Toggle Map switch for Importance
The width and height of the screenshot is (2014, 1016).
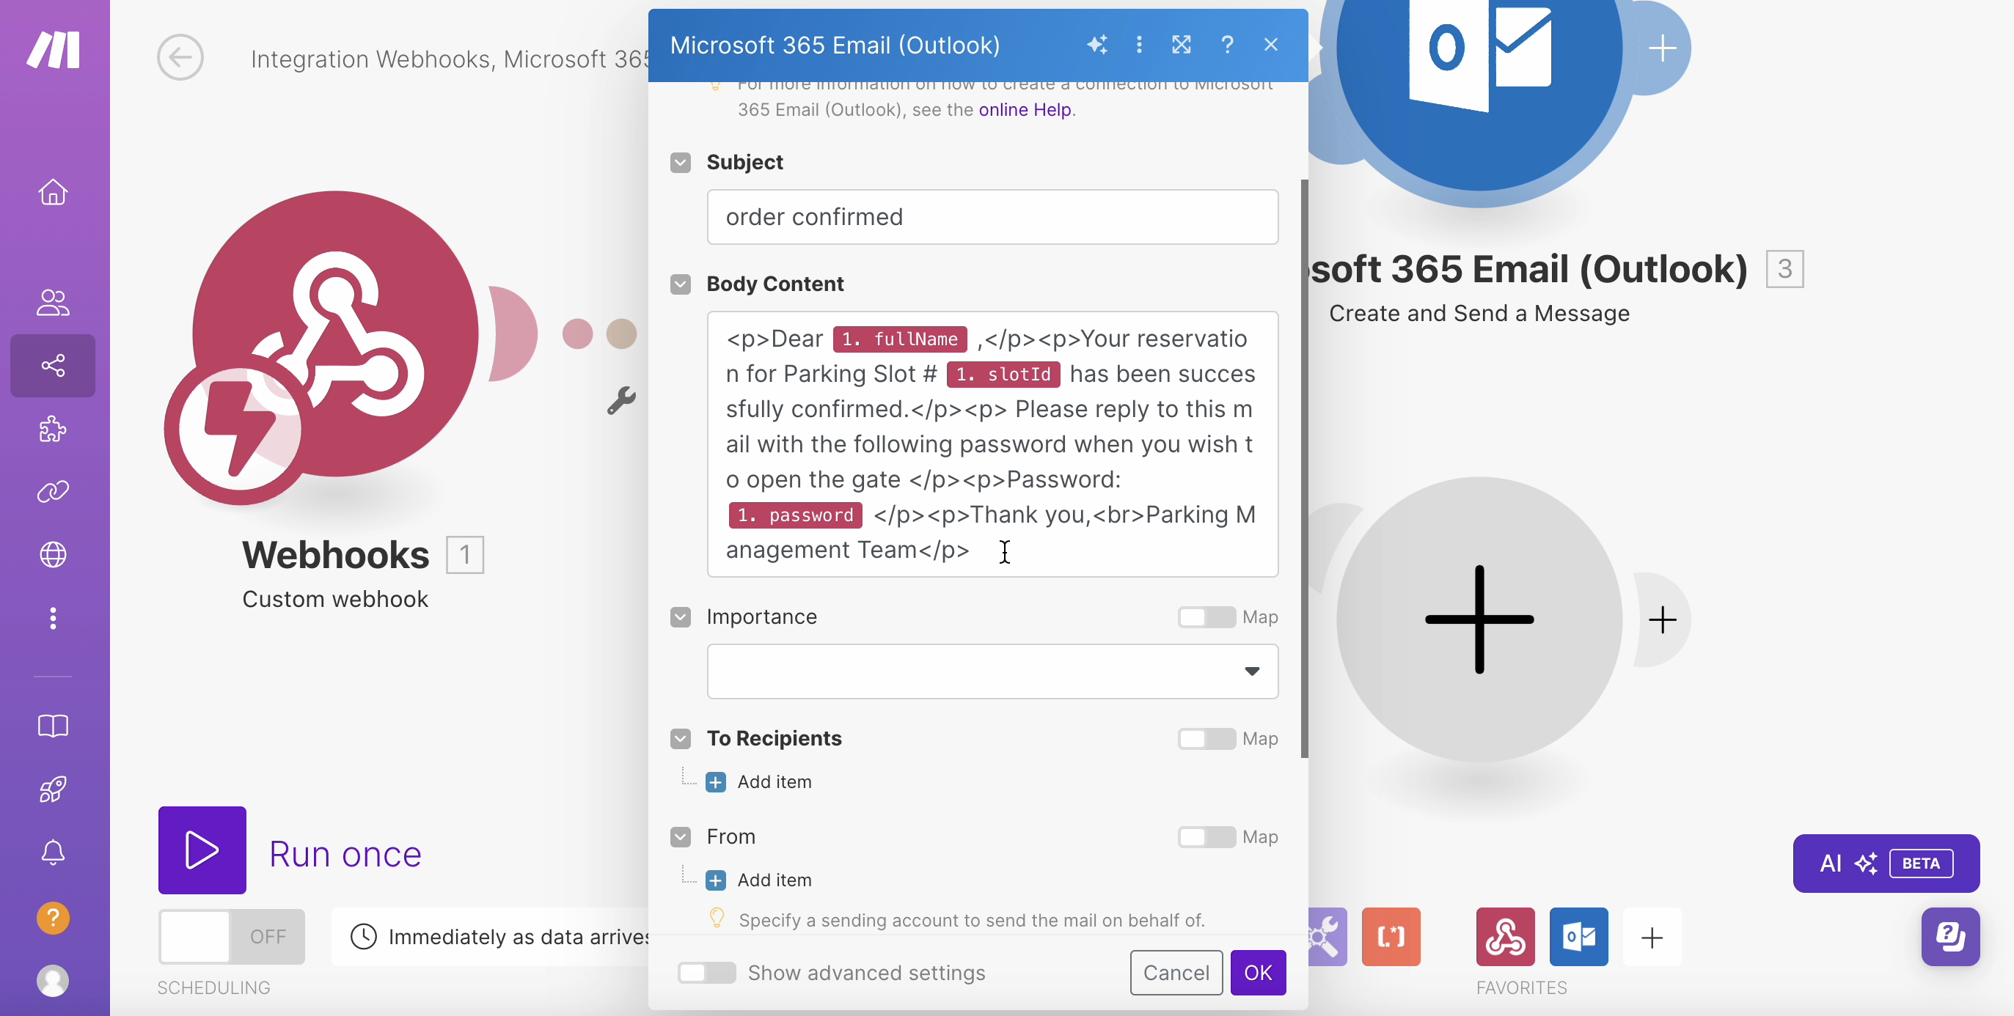pos(1206,616)
